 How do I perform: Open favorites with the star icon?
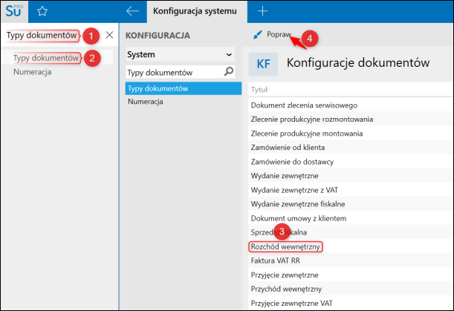[x=42, y=11]
